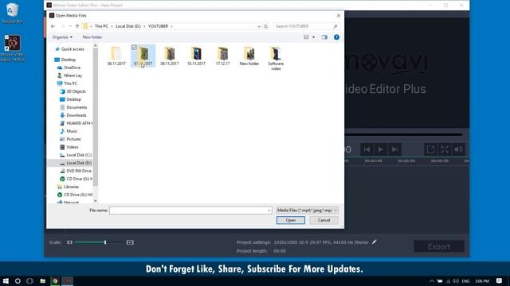510x286 pixels.
Task: Go up one folder level
Action: point(77,26)
